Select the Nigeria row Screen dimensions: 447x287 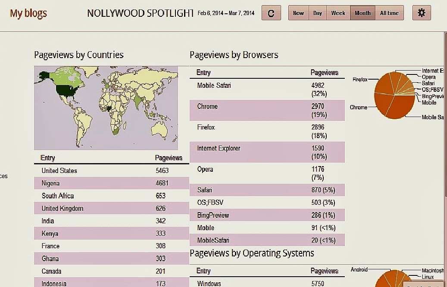coord(112,183)
